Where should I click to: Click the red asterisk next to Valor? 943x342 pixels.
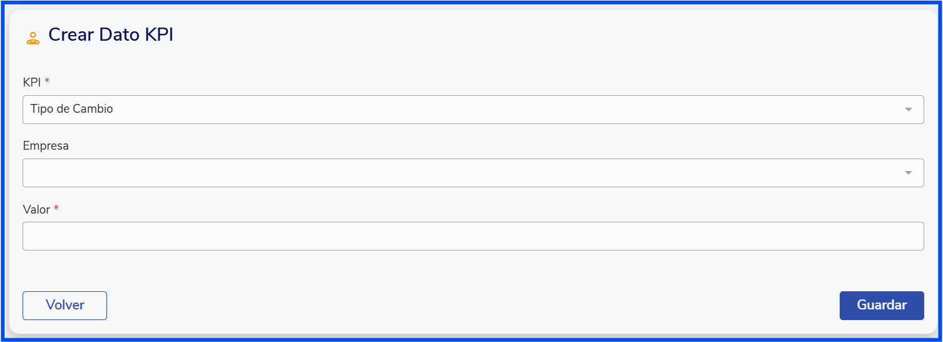(56, 209)
